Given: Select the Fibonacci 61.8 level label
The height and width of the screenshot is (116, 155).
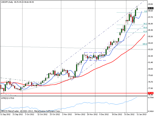Looking at the screenshot, I should [x=145, y=31].
